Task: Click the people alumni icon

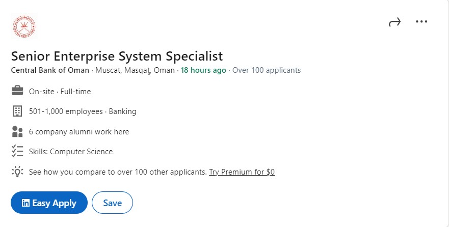Action: pos(17,131)
